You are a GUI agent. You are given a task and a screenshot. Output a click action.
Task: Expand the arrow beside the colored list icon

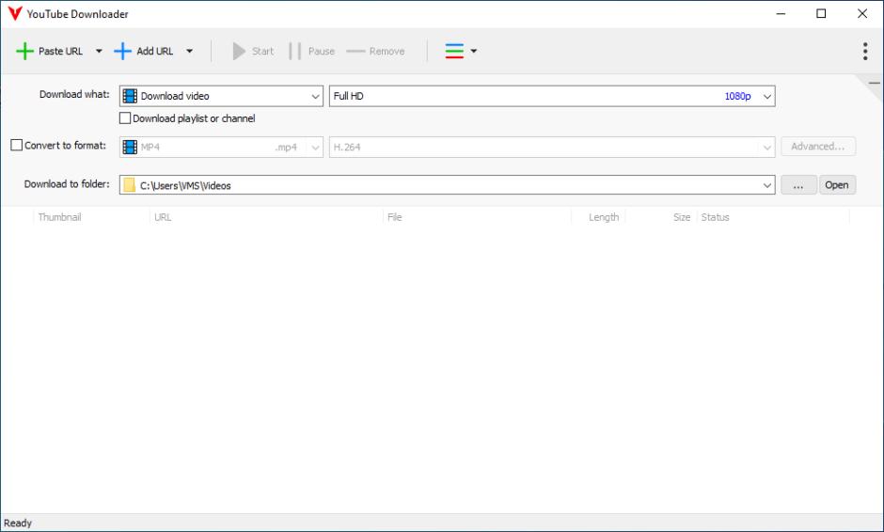[474, 52]
